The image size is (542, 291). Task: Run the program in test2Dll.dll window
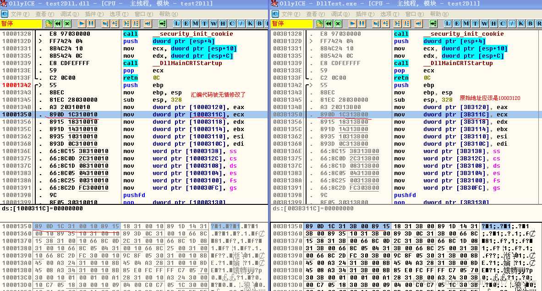(x=82, y=23)
